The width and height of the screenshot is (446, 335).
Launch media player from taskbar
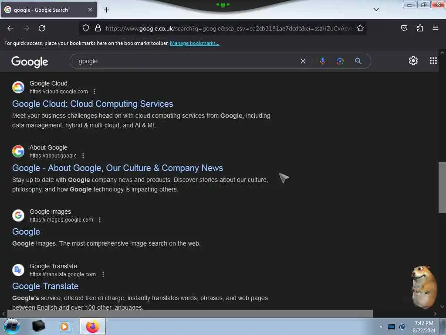click(64, 326)
